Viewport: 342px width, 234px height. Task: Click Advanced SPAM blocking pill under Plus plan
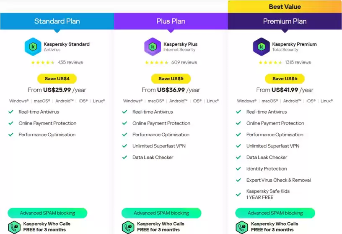161,213
